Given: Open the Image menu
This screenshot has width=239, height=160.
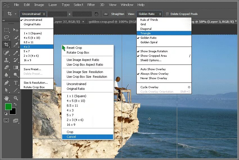Looking at the screenshot, I should pos(39,5).
